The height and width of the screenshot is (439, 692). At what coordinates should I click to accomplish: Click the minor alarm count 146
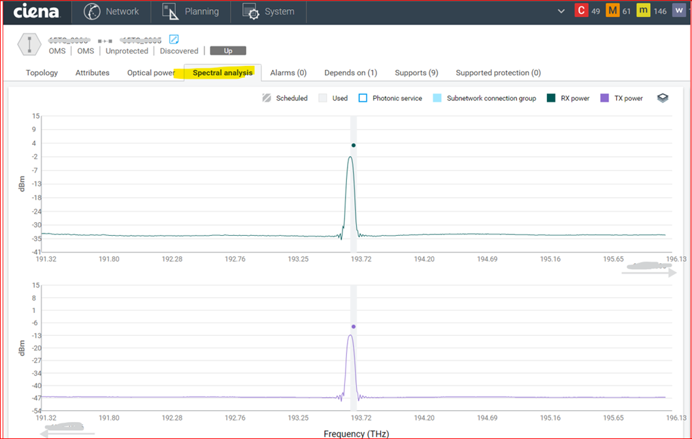click(x=660, y=12)
